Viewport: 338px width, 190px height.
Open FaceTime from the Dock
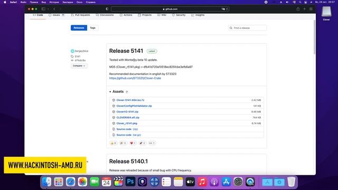(x=95, y=182)
